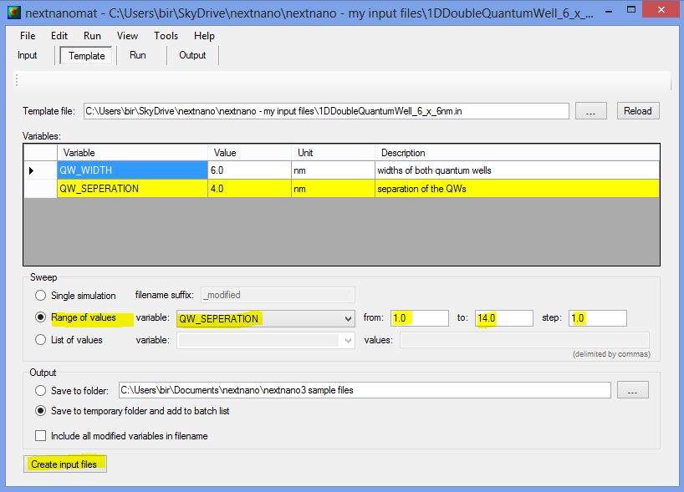Open the Tools menu
684x492 pixels.
(x=166, y=36)
